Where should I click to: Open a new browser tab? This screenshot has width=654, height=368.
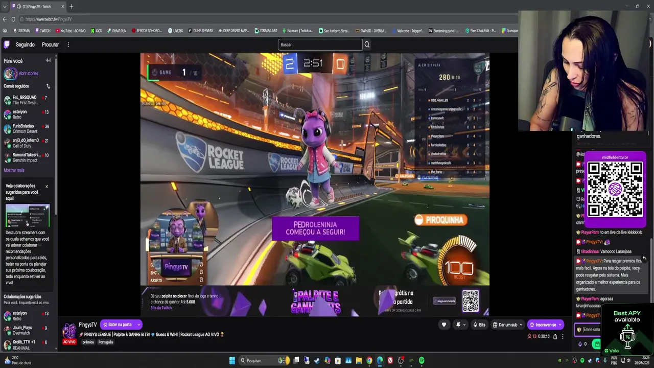point(71,6)
